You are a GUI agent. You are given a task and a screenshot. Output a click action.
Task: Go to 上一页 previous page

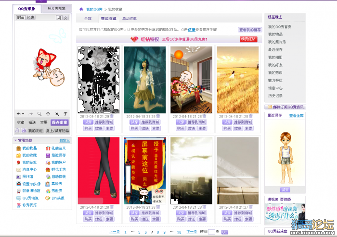[x=115, y=232]
